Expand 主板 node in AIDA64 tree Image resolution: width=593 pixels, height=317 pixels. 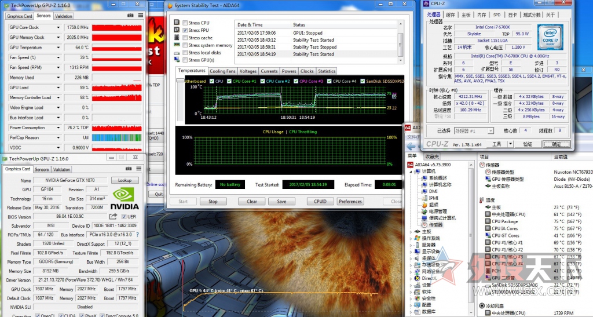click(411, 231)
